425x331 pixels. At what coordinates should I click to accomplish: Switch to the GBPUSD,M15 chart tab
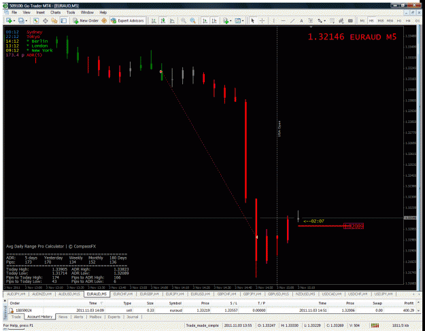pos(278,294)
